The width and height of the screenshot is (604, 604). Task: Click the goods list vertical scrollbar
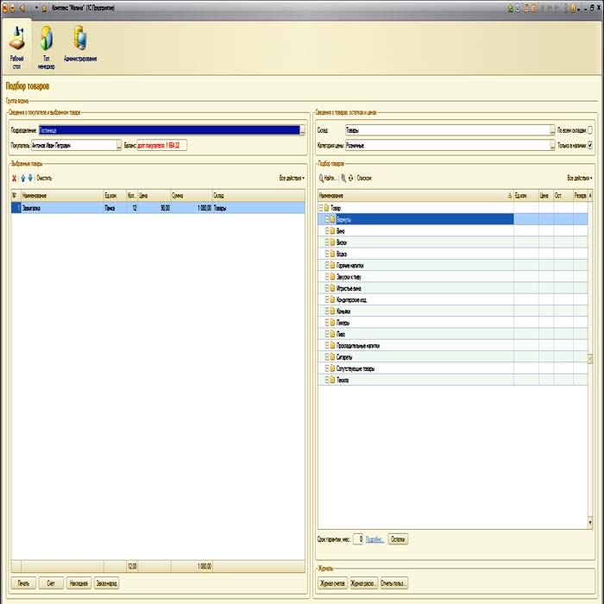[x=590, y=358]
